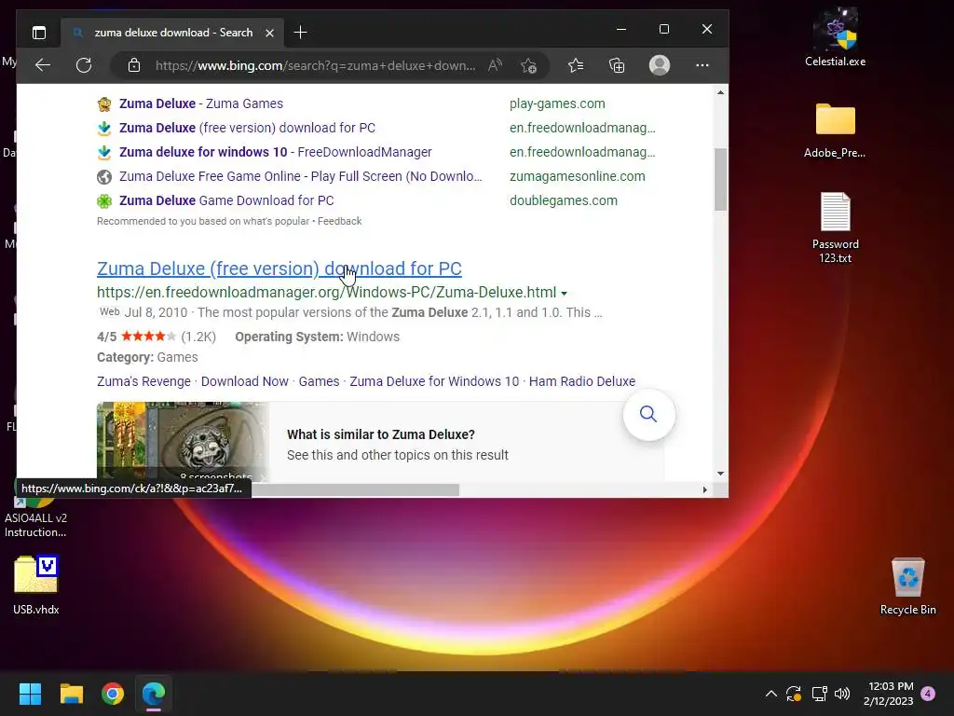Image resolution: width=954 pixels, height=716 pixels.
Task: Open the Zuma Deluxe screenshots thumbnail
Action: pos(183,441)
